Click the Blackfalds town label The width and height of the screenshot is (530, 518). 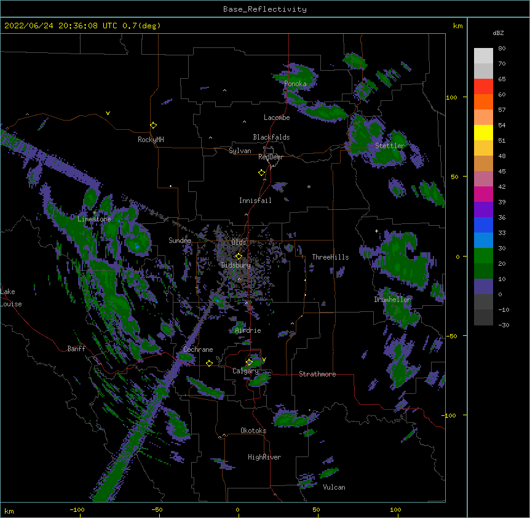(x=271, y=137)
